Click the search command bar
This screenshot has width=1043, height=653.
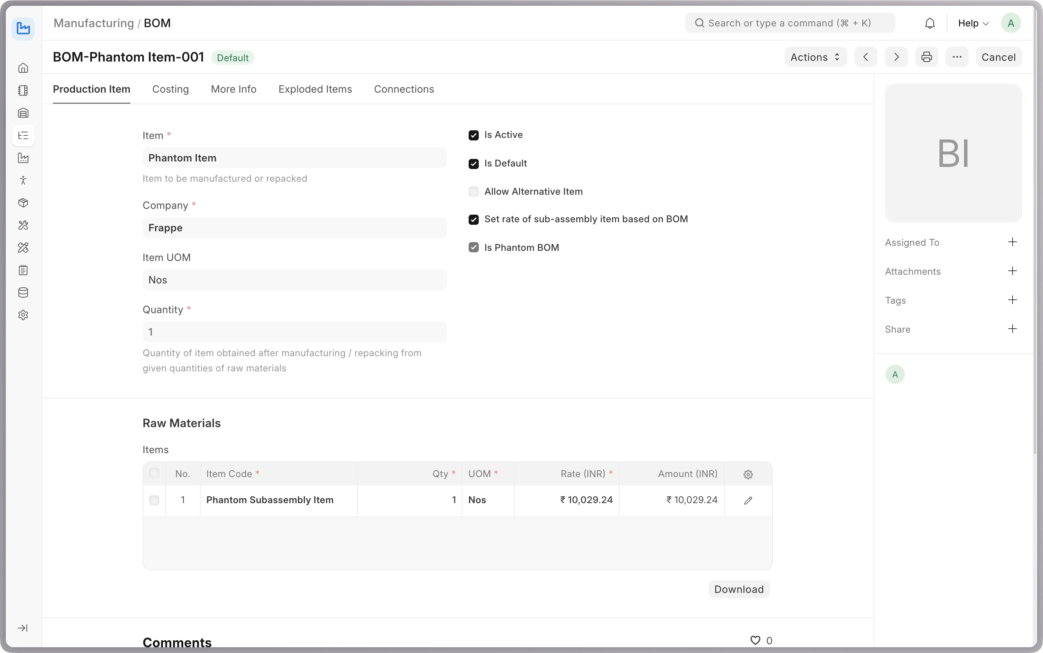click(x=789, y=23)
